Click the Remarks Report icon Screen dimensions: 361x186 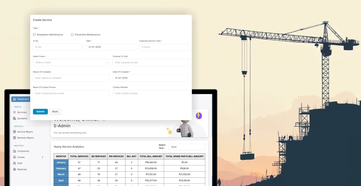pyautogui.click(x=15, y=138)
